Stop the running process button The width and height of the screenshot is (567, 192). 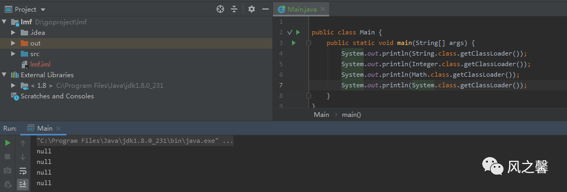click(x=7, y=157)
